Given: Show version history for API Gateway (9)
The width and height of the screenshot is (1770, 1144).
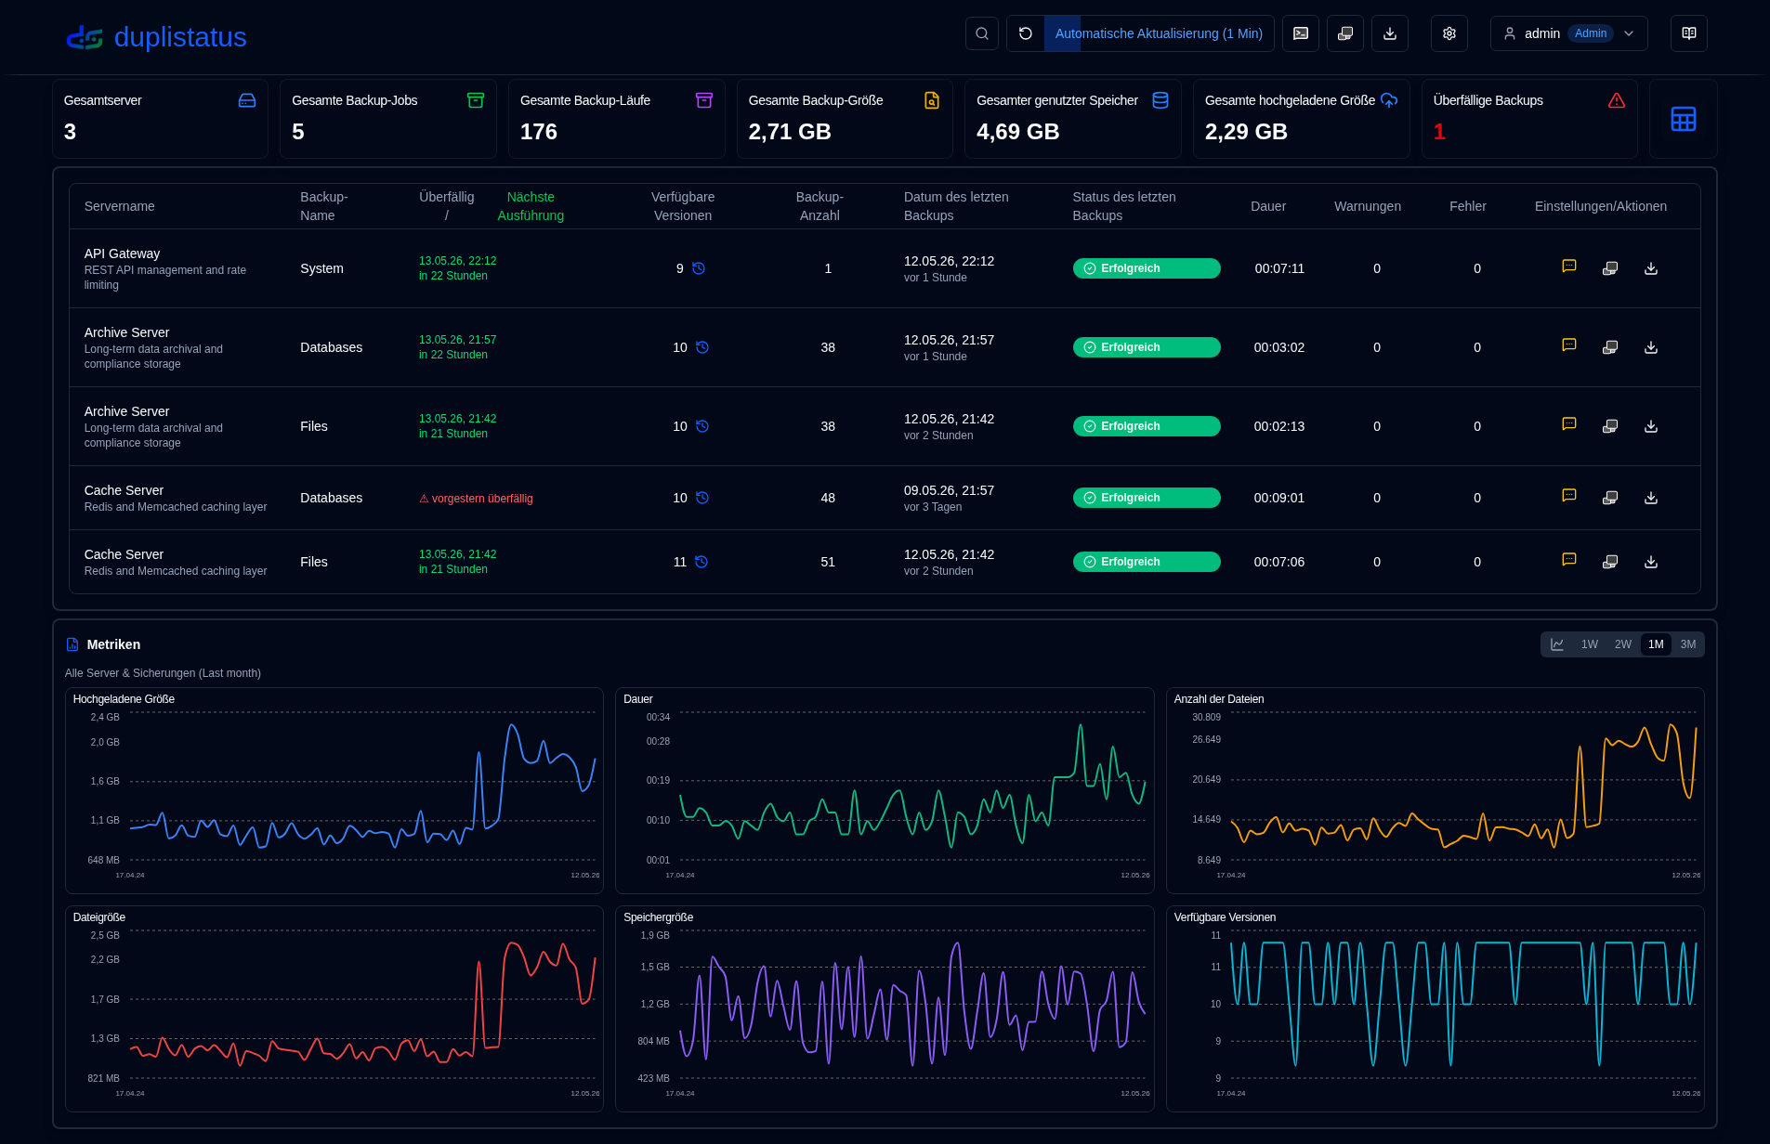Looking at the screenshot, I should tap(699, 268).
